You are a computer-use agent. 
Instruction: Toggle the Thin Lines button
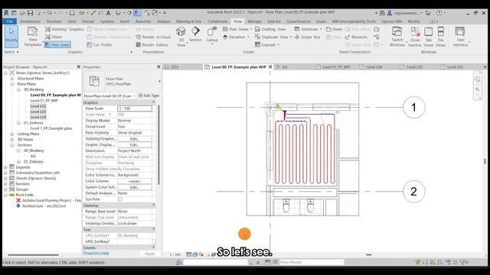(57, 44)
